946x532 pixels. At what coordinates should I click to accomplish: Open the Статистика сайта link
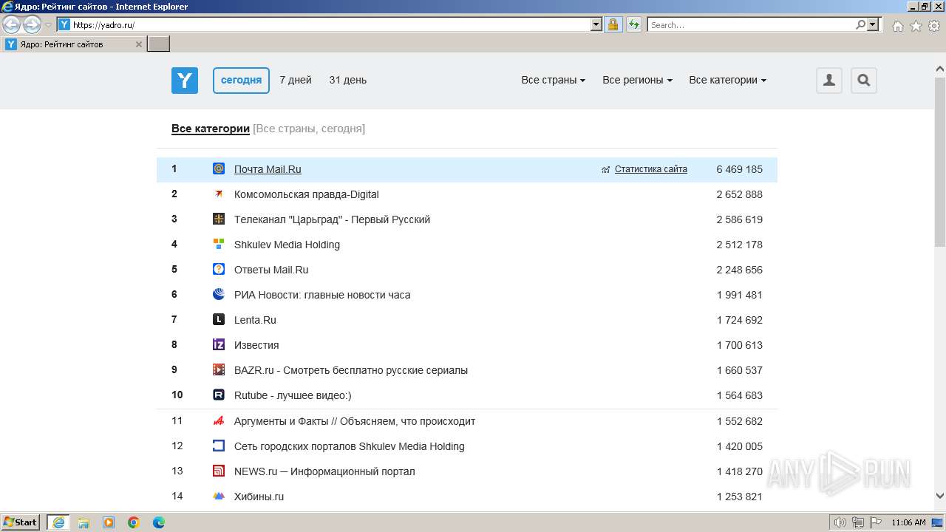pos(651,169)
